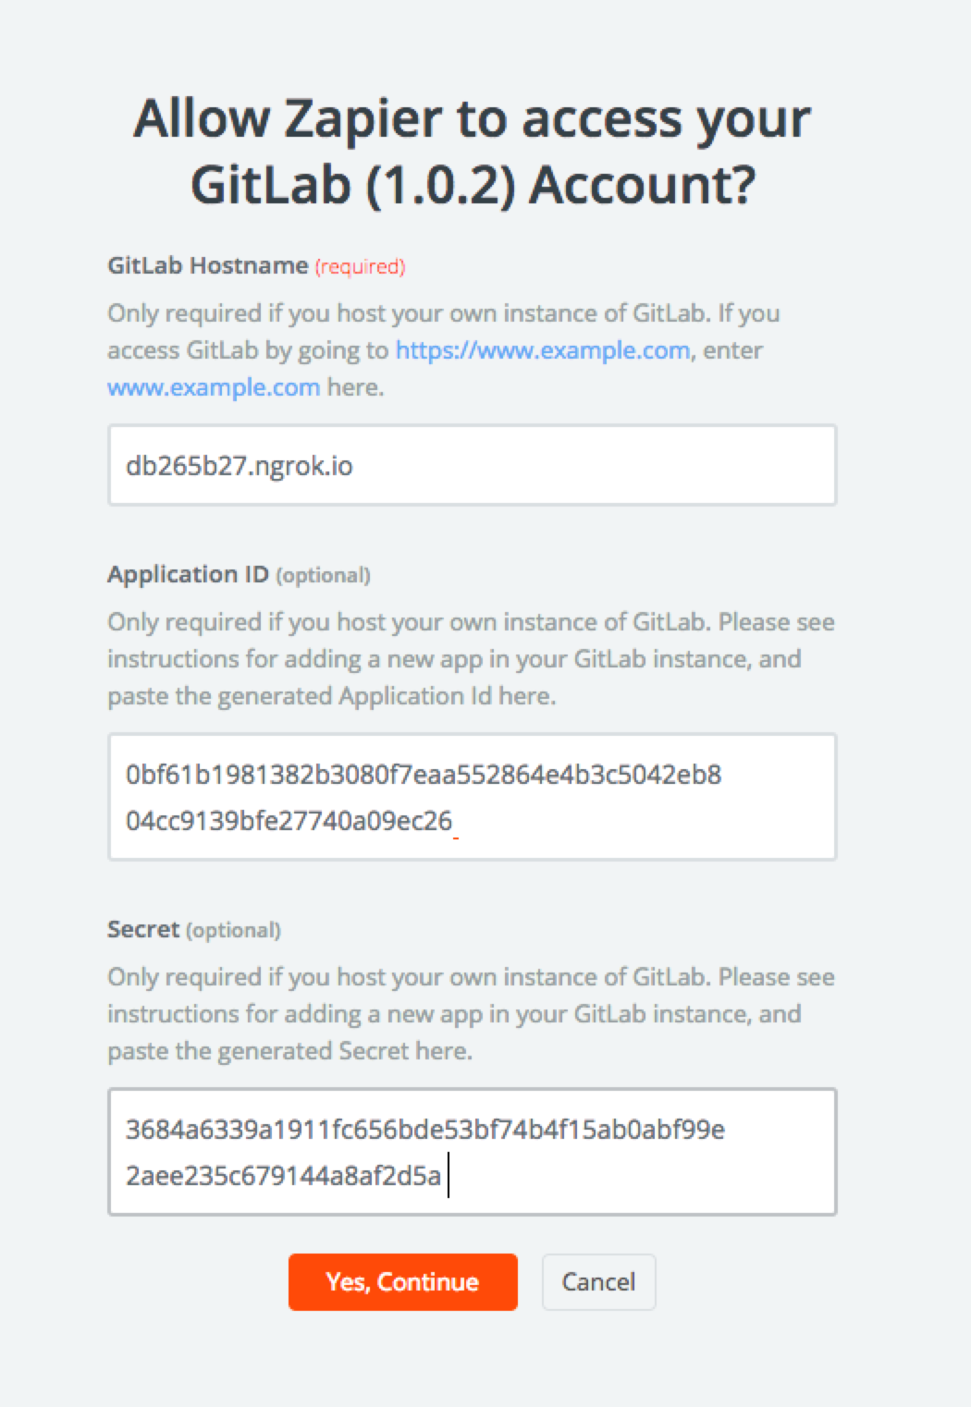Open the https://www.example.com link
This screenshot has height=1407, width=971.
pyautogui.click(x=542, y=351)
